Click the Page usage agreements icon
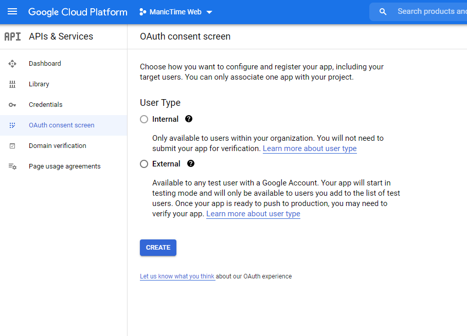Screen dimensions: 467x336 click(x=12, y=166)
